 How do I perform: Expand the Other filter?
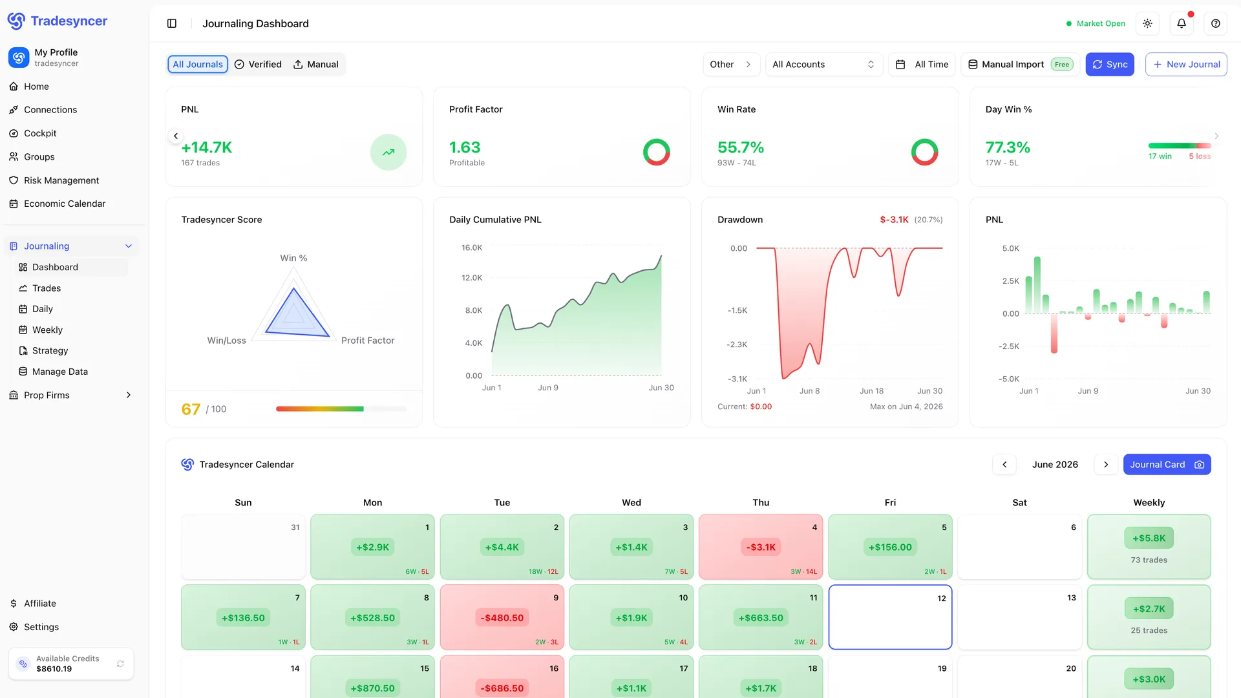pos(731,64)
